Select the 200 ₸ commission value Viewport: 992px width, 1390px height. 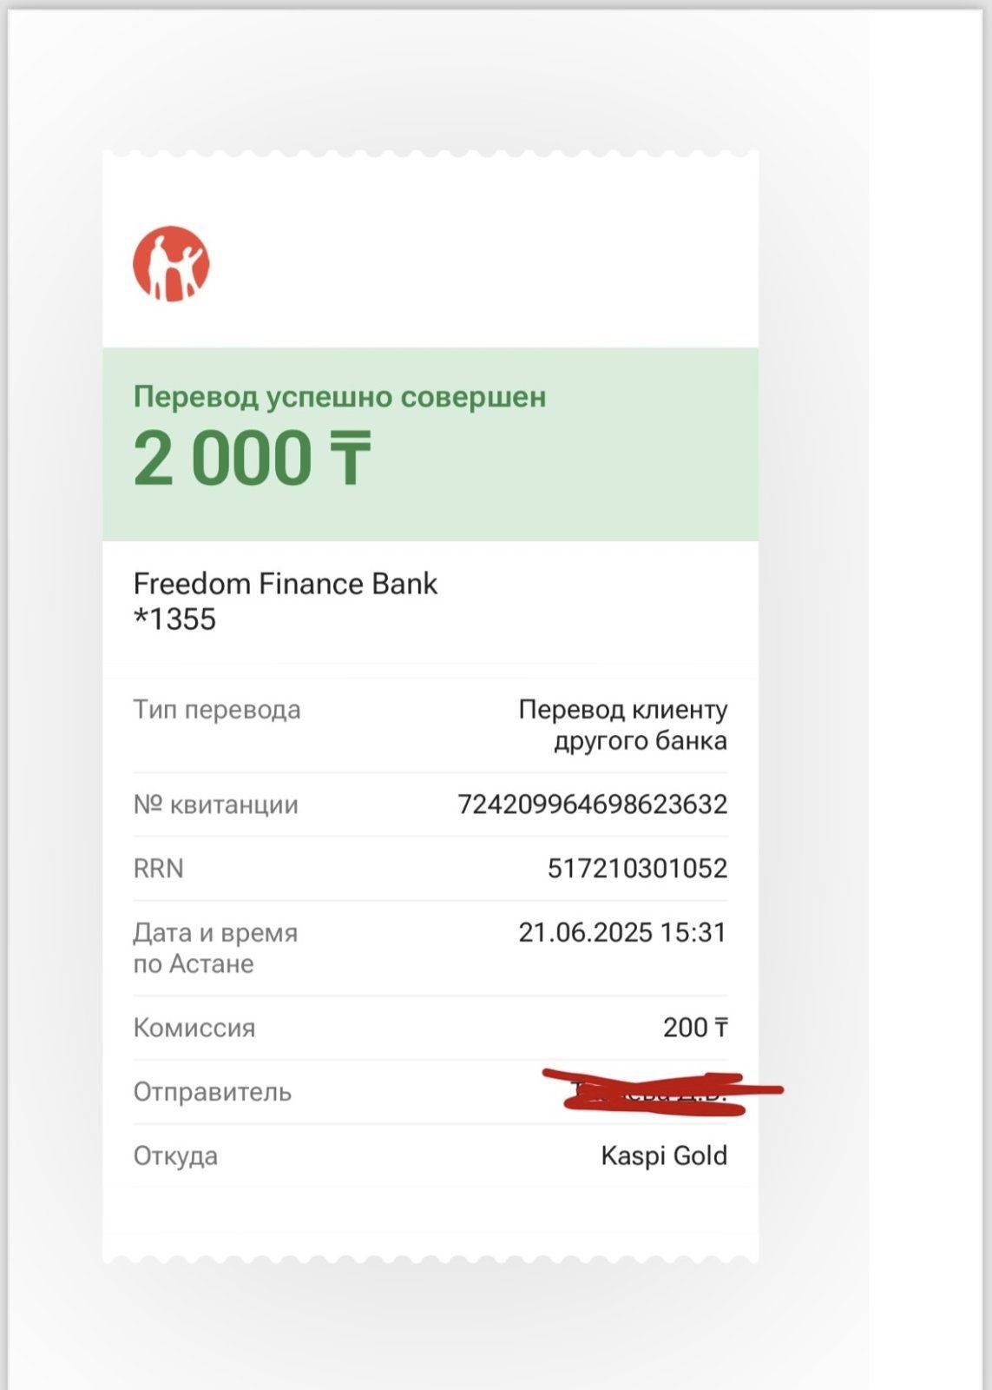[694, 1028]
